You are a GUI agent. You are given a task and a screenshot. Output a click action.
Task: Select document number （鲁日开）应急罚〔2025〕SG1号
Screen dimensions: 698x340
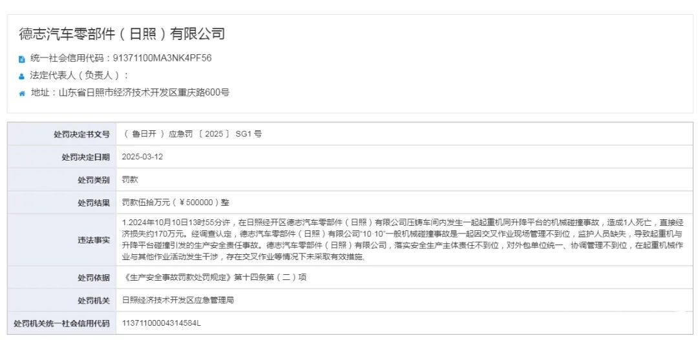click(192, 134)
